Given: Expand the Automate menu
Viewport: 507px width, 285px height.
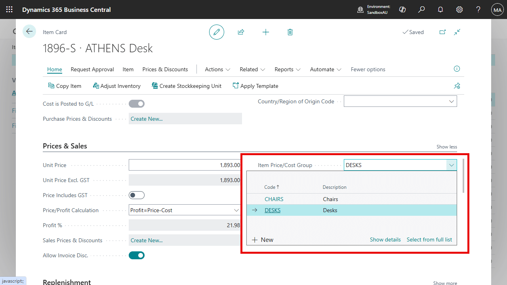Looking at the screenshot, I should tap(326, 69).
